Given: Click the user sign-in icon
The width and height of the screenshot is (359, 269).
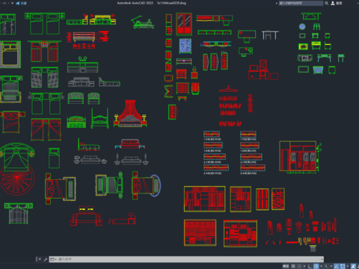Looking at the screenshot, I should pos(333,3).
